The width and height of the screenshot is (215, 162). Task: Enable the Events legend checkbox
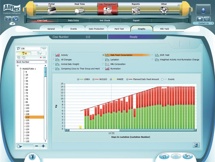162,79
